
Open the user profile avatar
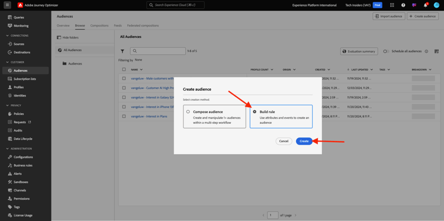pos(436,5)
